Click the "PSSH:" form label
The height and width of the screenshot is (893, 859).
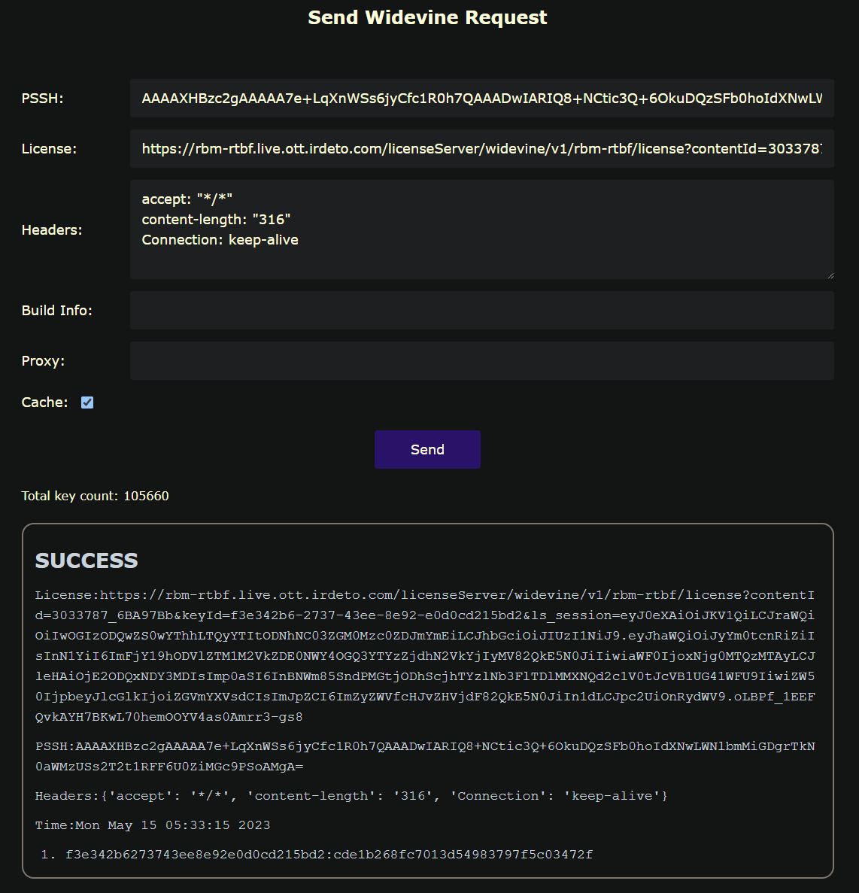42,99
